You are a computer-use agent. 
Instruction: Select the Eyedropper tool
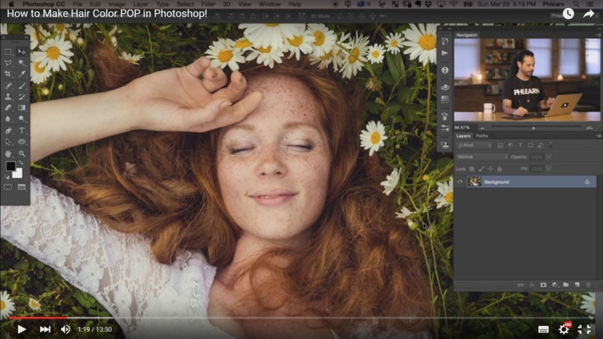22,75
